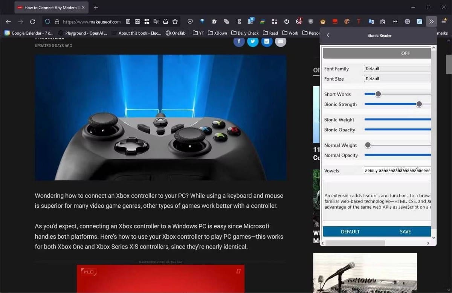Viewport: 452px width, 293px height.
Task: Click the microphone mixer thumbnail
Action: pos(365,273)
